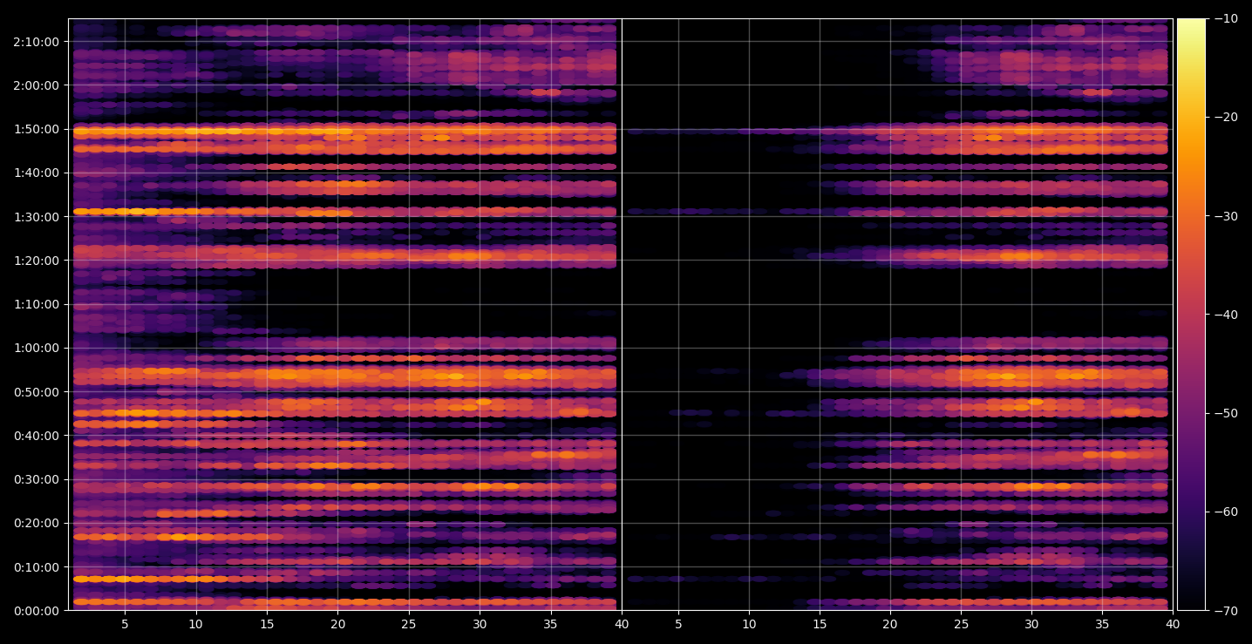
Task: Click the −50 colorbar tick label
Action: click(x=1224, y=413)
